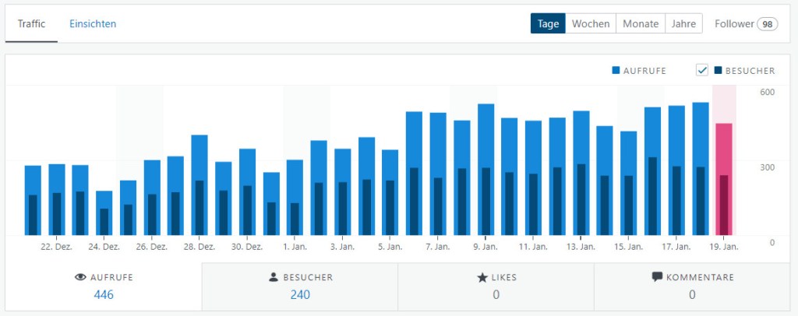Toggle the Besucher legend checkbox
The image size is (798, 316).
702,70
